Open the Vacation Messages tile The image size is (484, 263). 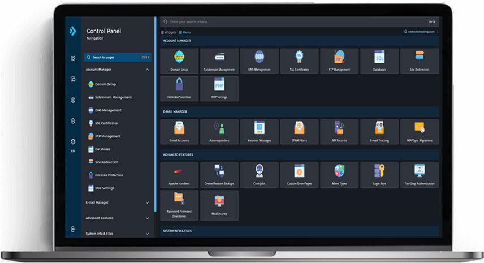pos(260,132)
